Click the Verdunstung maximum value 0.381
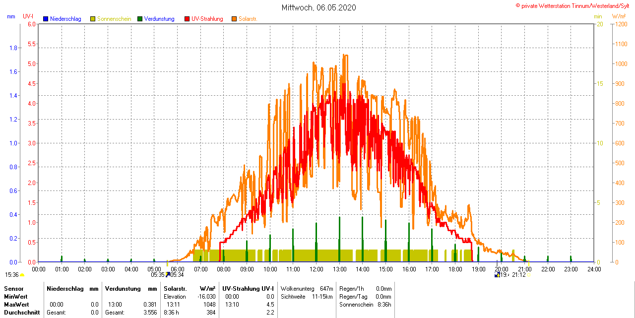 (x=150, y=304)
